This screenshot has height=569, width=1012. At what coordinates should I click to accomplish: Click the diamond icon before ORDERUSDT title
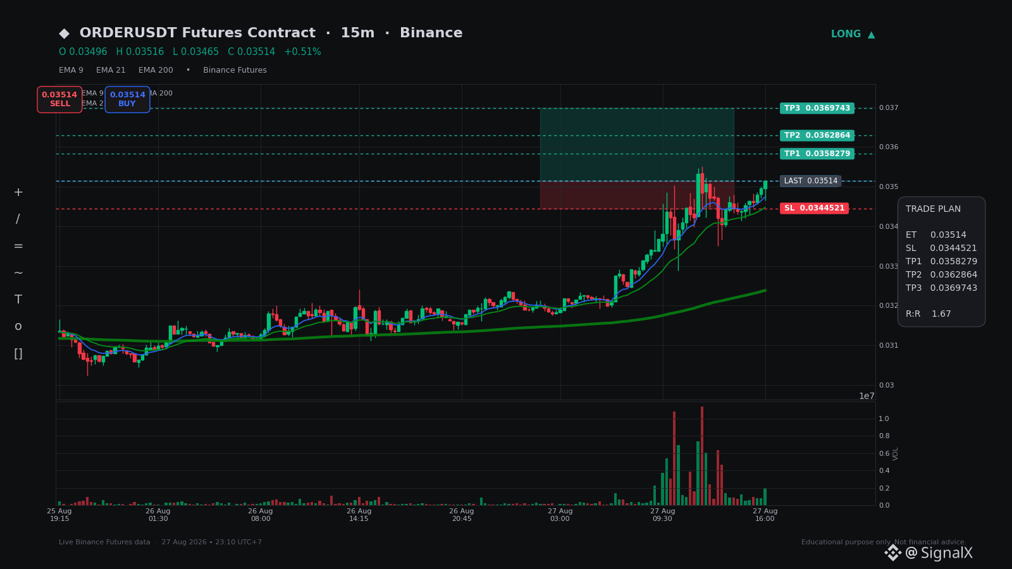tap(65, 33)
